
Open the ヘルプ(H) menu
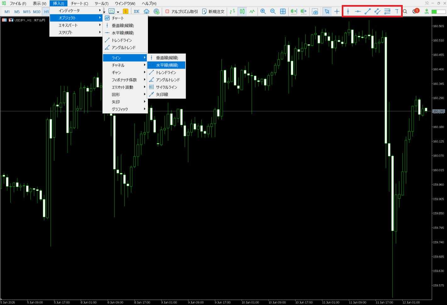point(149,3)
